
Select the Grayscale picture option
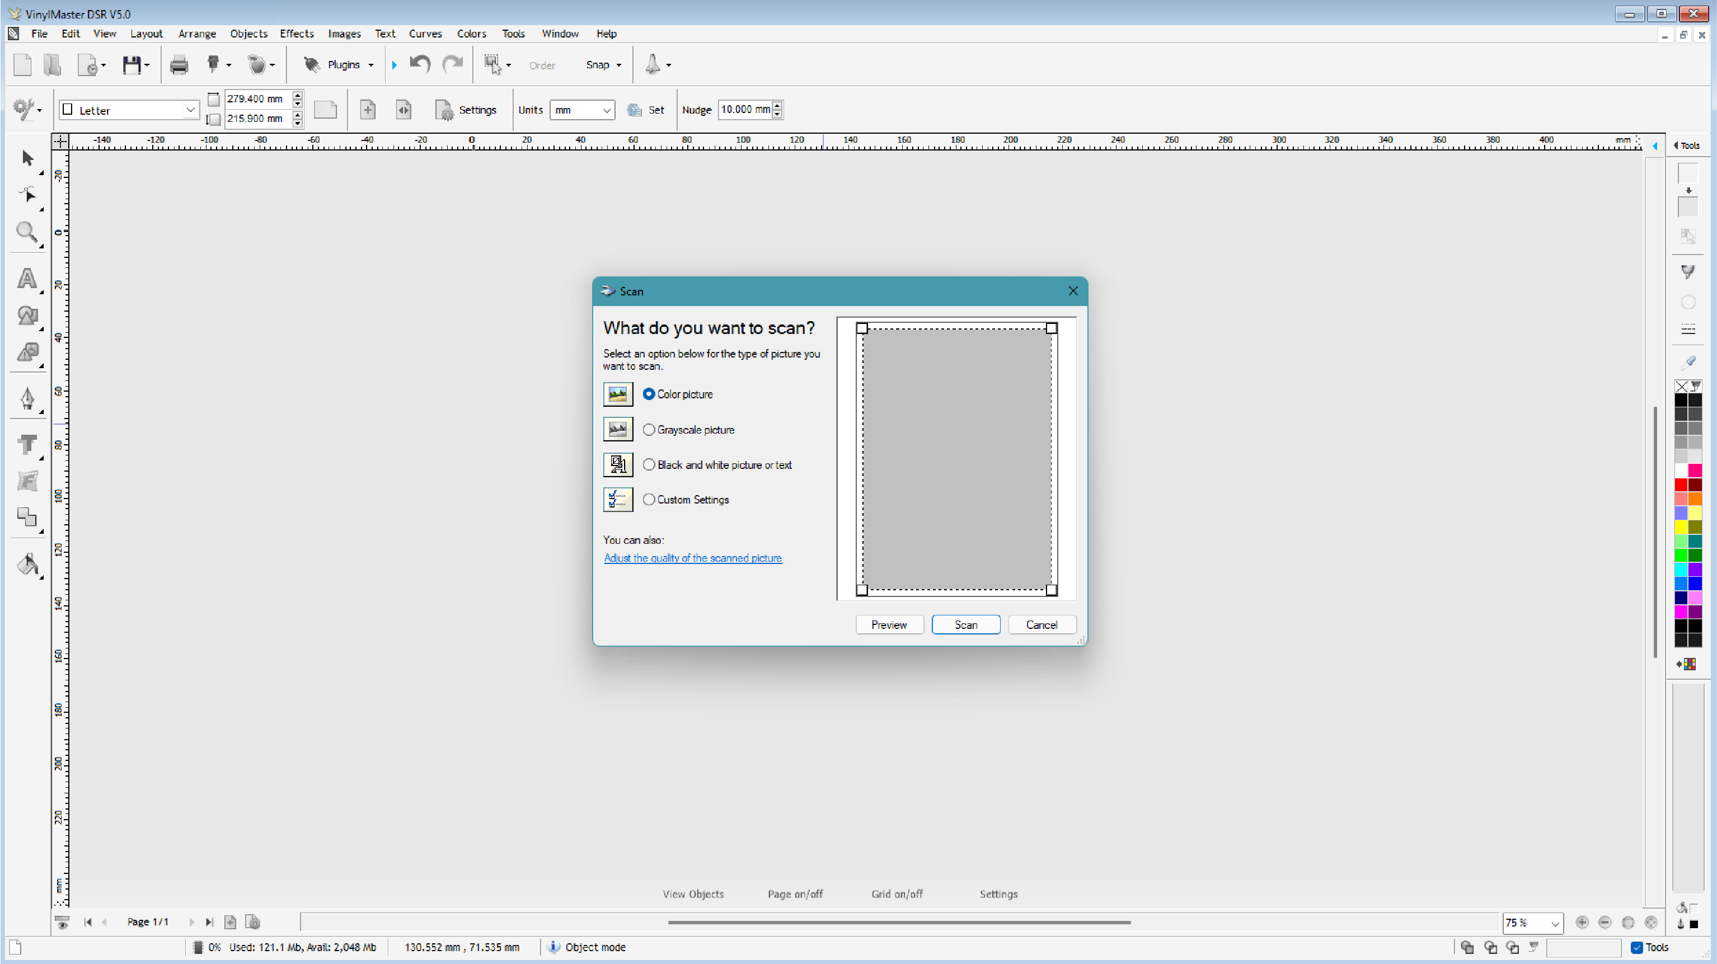tap(649, 430)
